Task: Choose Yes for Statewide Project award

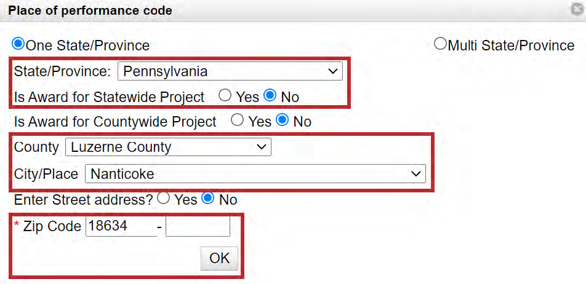Action: [225, 96]
